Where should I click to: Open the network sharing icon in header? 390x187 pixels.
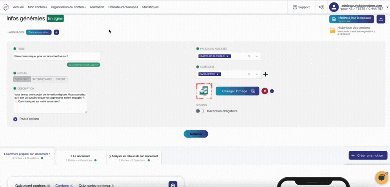coord(321,7)
